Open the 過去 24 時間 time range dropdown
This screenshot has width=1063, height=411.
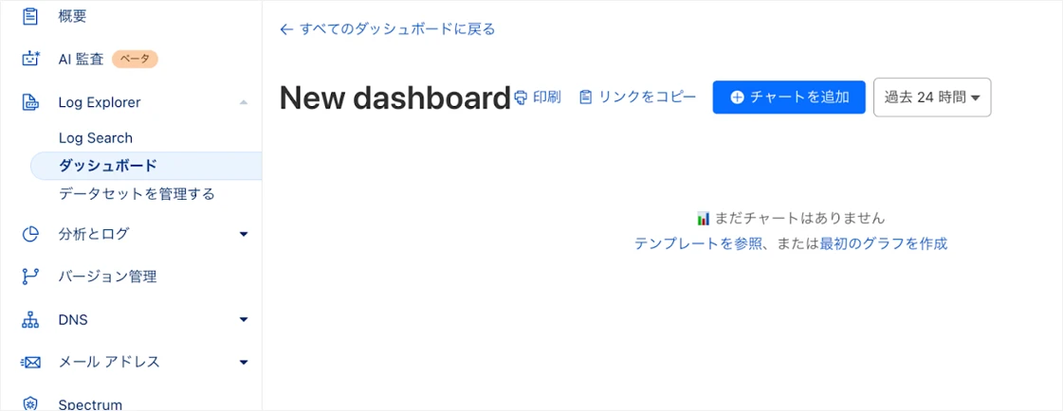(x=931, y=97)
